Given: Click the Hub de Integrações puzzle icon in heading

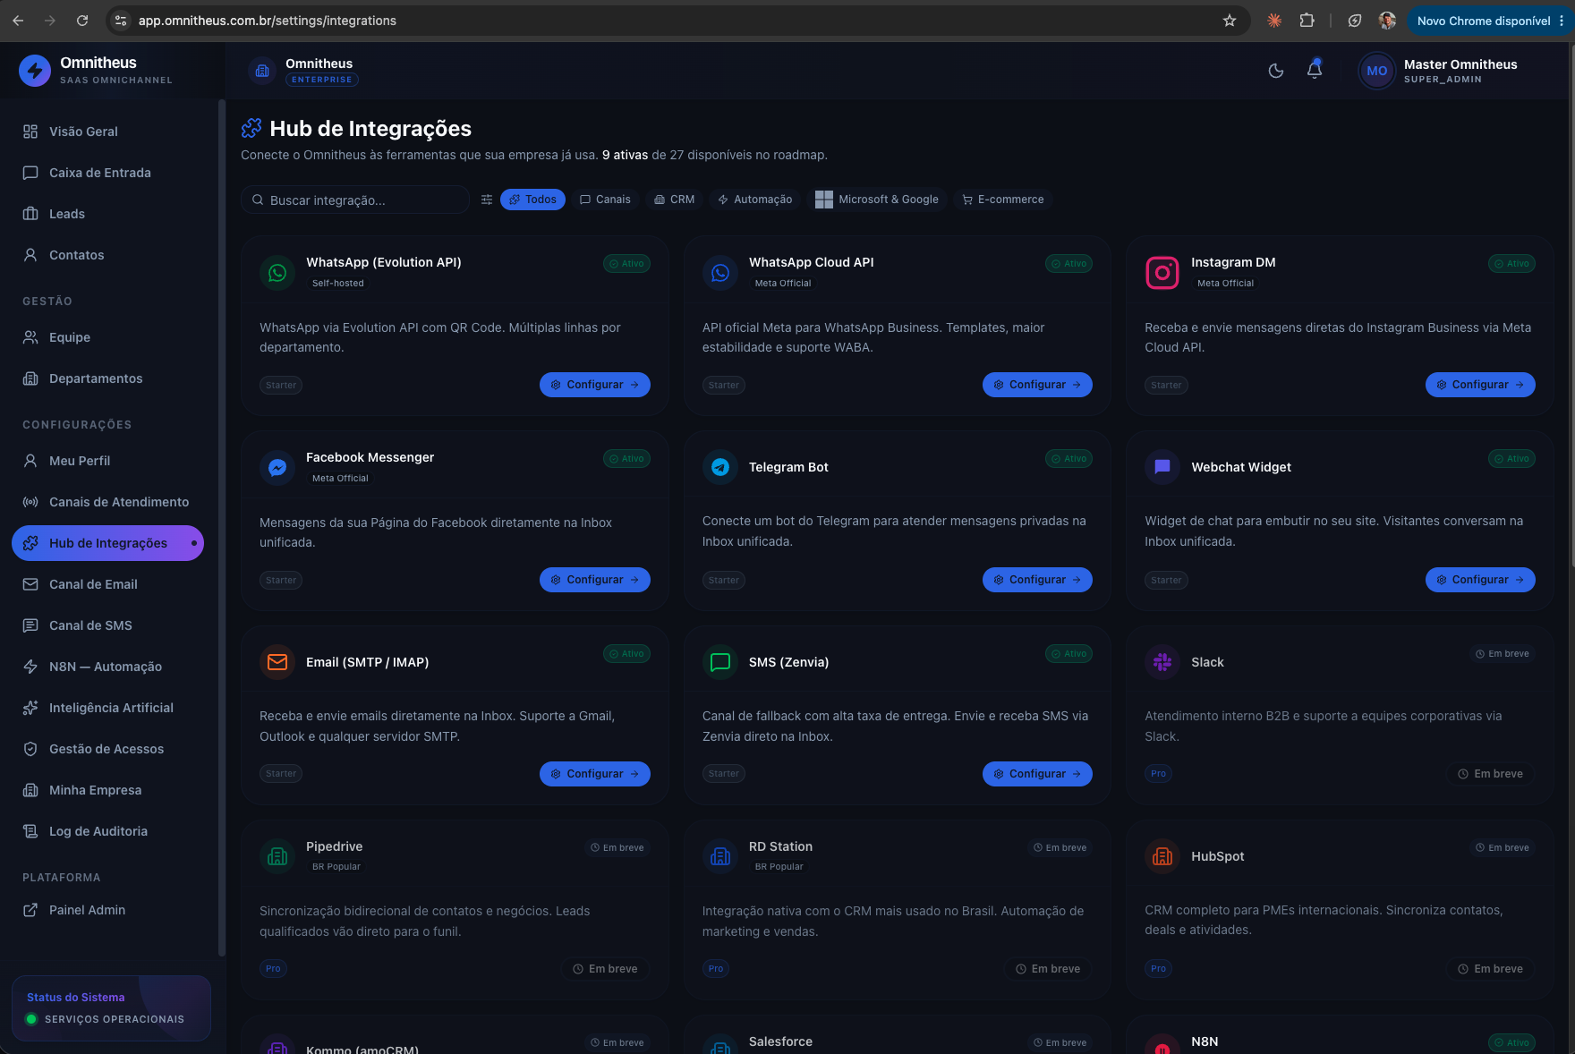Looking at the screenshot, I should 251,129.
